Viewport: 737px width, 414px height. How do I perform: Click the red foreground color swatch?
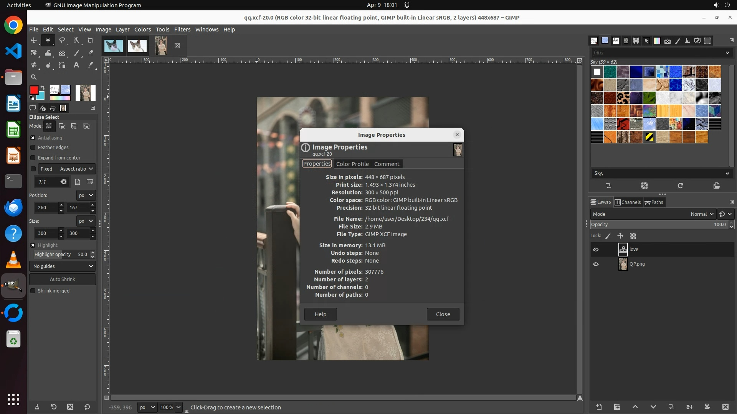(34, 90)
